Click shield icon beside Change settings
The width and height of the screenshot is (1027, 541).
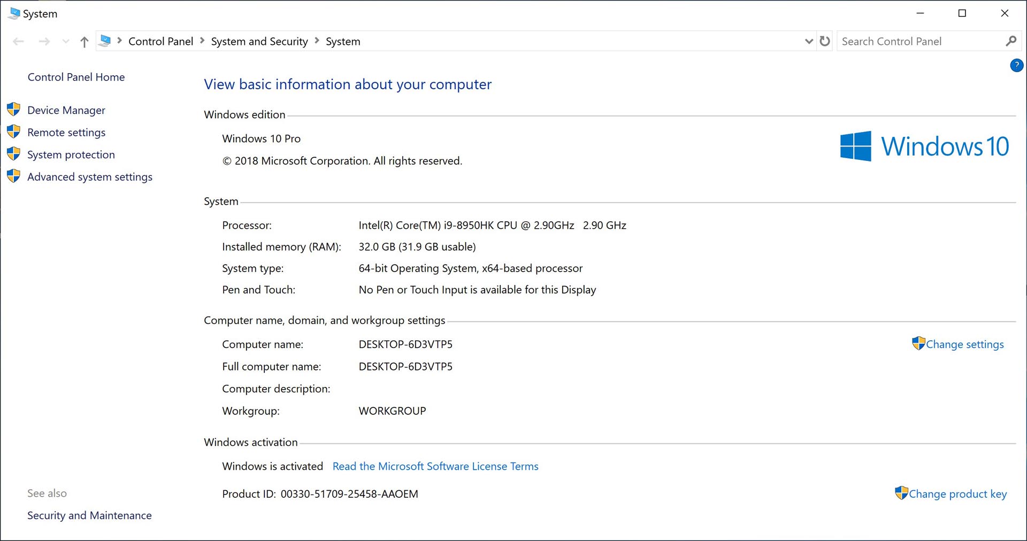pyautogui.click(x=918, y=343)
